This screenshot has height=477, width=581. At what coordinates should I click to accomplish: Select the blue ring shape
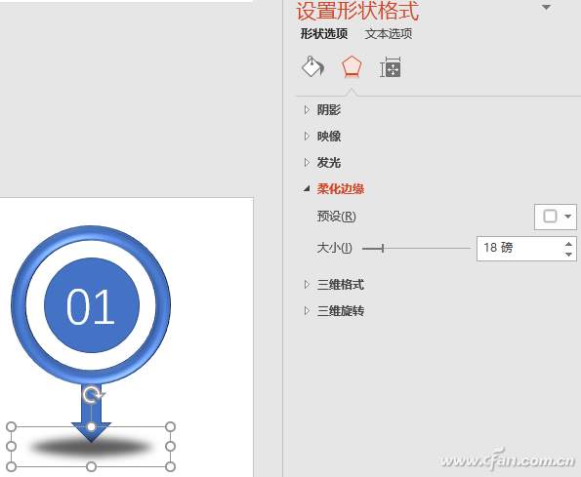(19, 305)
